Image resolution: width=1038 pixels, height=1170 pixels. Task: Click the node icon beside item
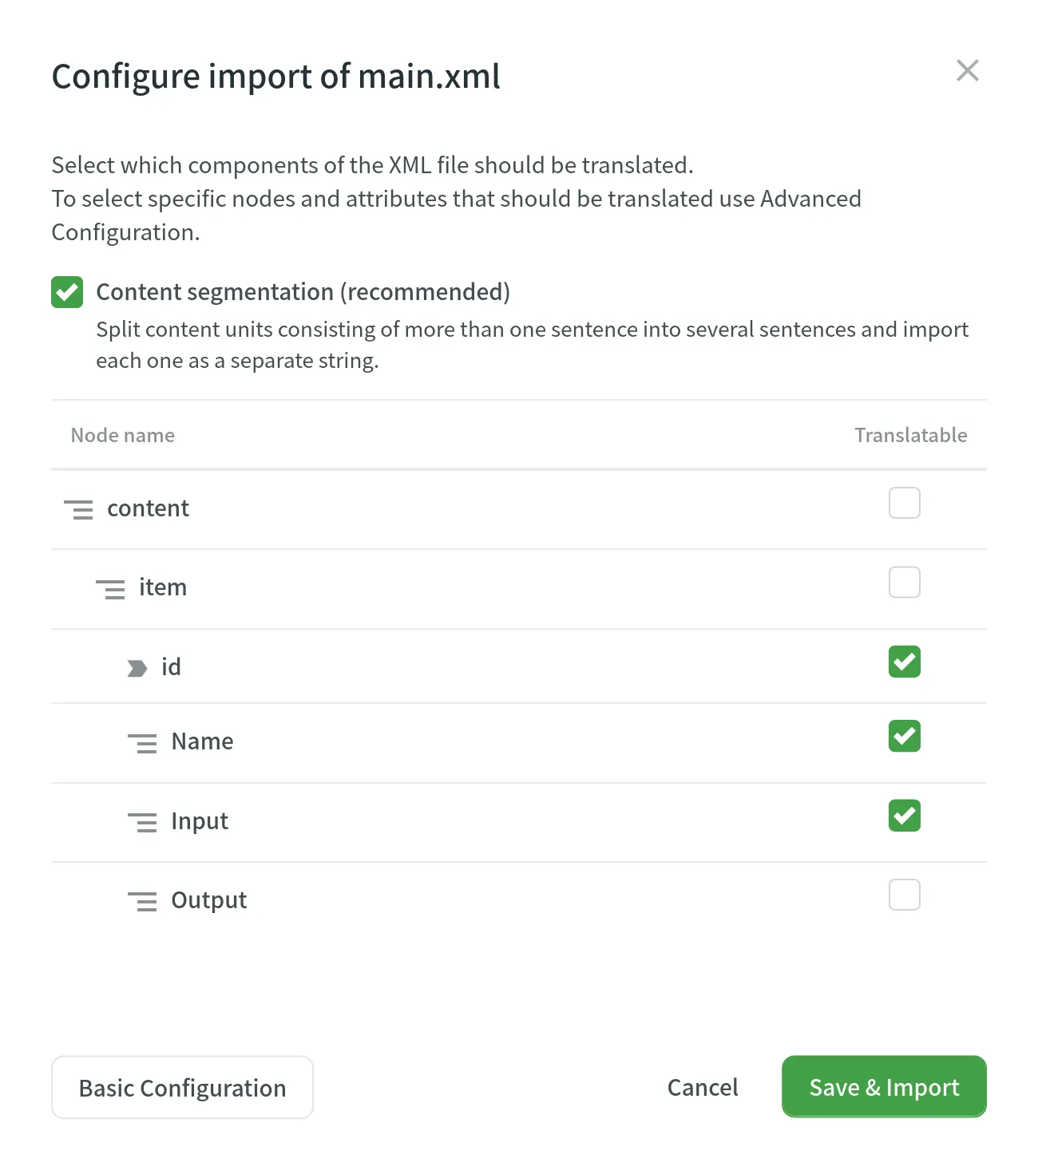tap(111, 590)
